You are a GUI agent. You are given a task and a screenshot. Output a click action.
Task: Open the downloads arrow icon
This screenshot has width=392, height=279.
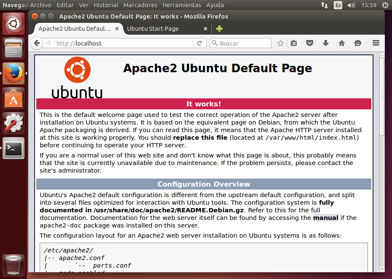(x=325, y=43)
